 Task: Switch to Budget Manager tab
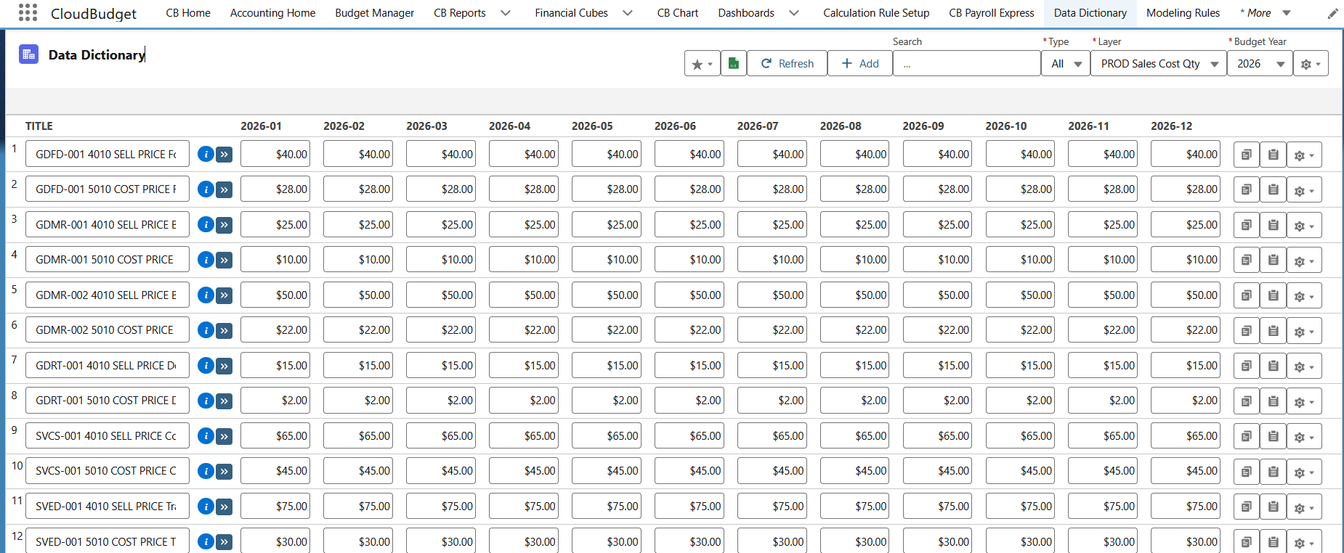[x=374, y=13]
